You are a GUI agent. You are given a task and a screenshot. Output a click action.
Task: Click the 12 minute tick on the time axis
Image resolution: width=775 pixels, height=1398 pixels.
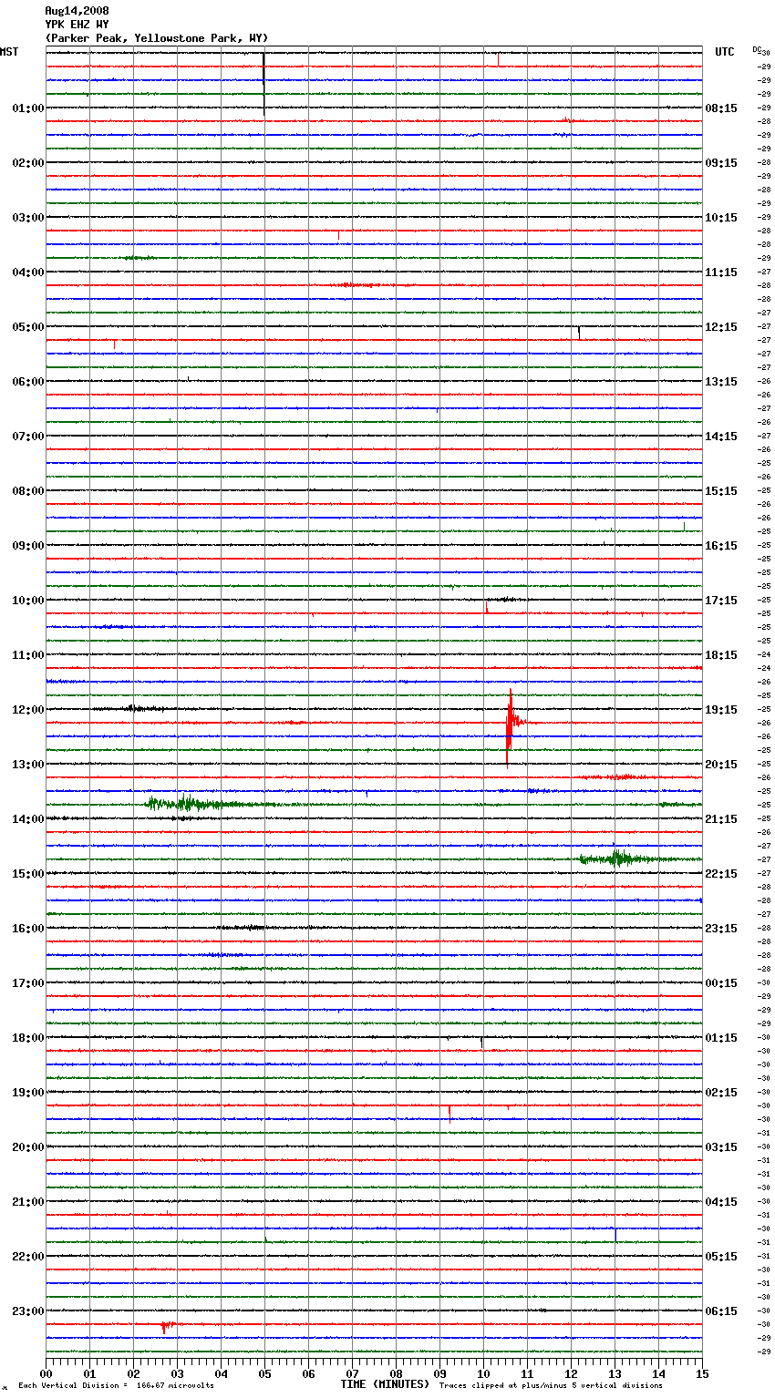tap(571, 1373)
